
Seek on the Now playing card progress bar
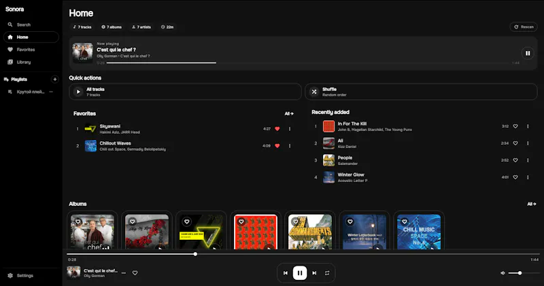pyautogui.click(x=307, y=62)
